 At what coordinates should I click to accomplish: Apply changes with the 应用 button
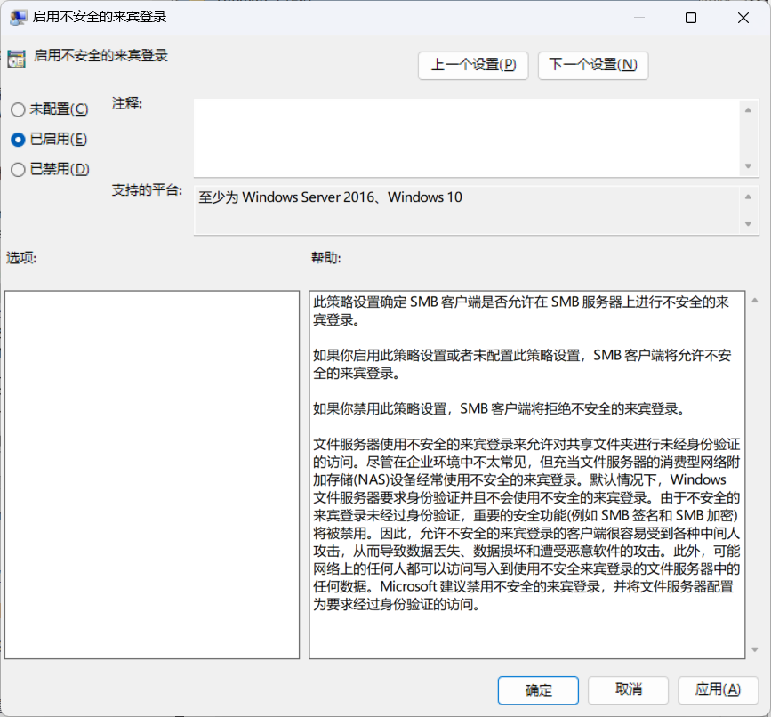(718, 689)
